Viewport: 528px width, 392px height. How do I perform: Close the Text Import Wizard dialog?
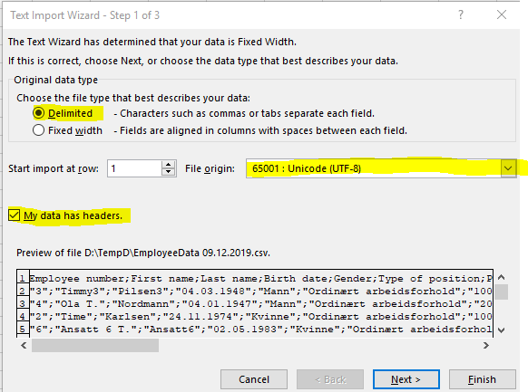[x=502, y=14]
